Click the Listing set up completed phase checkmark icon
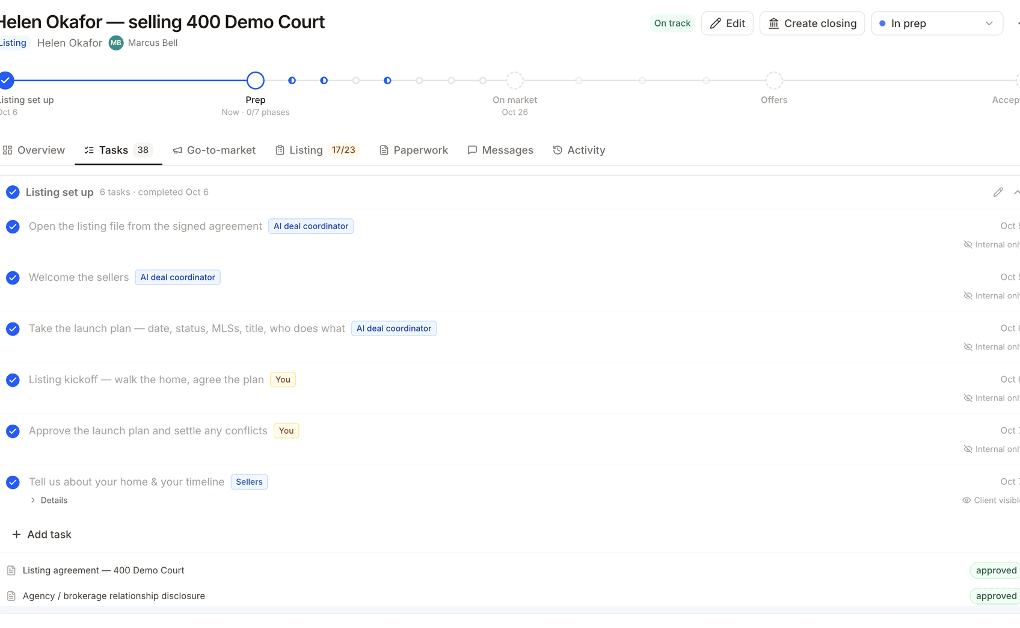Viewport: 1020px width, 628px height. click(x=13, y=192)
